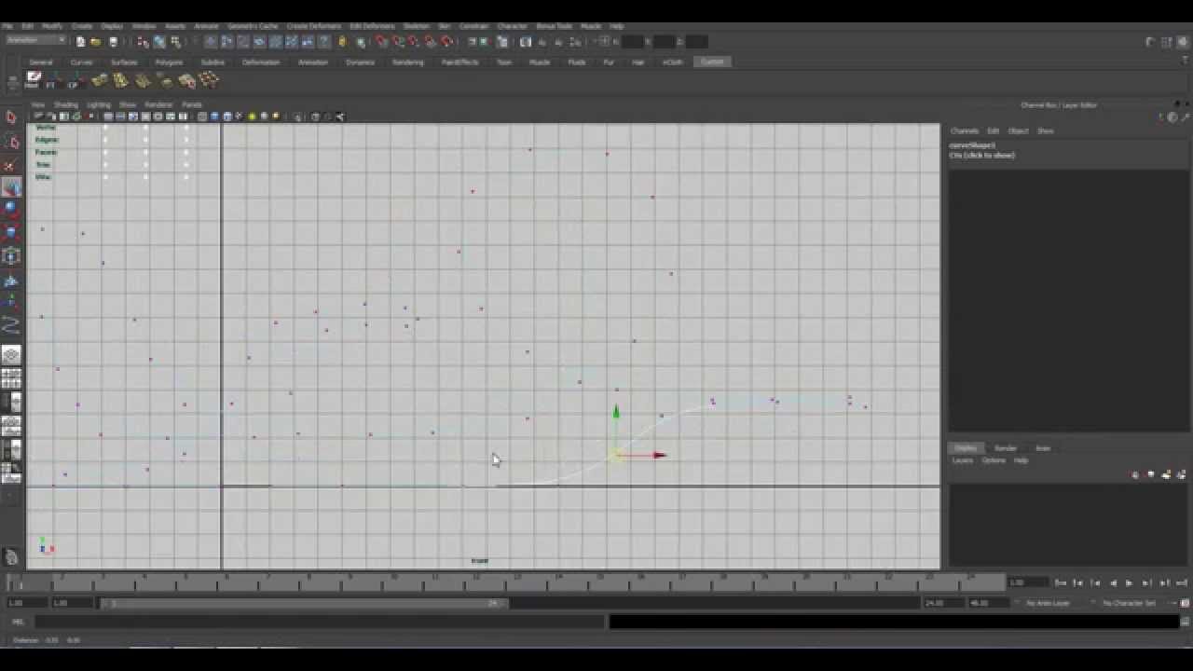Toggle use all lights bulb icon
Viewport: 1193px width, 671px height.
click(252, 116)
